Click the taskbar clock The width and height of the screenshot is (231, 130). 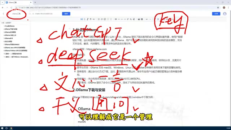228,128
